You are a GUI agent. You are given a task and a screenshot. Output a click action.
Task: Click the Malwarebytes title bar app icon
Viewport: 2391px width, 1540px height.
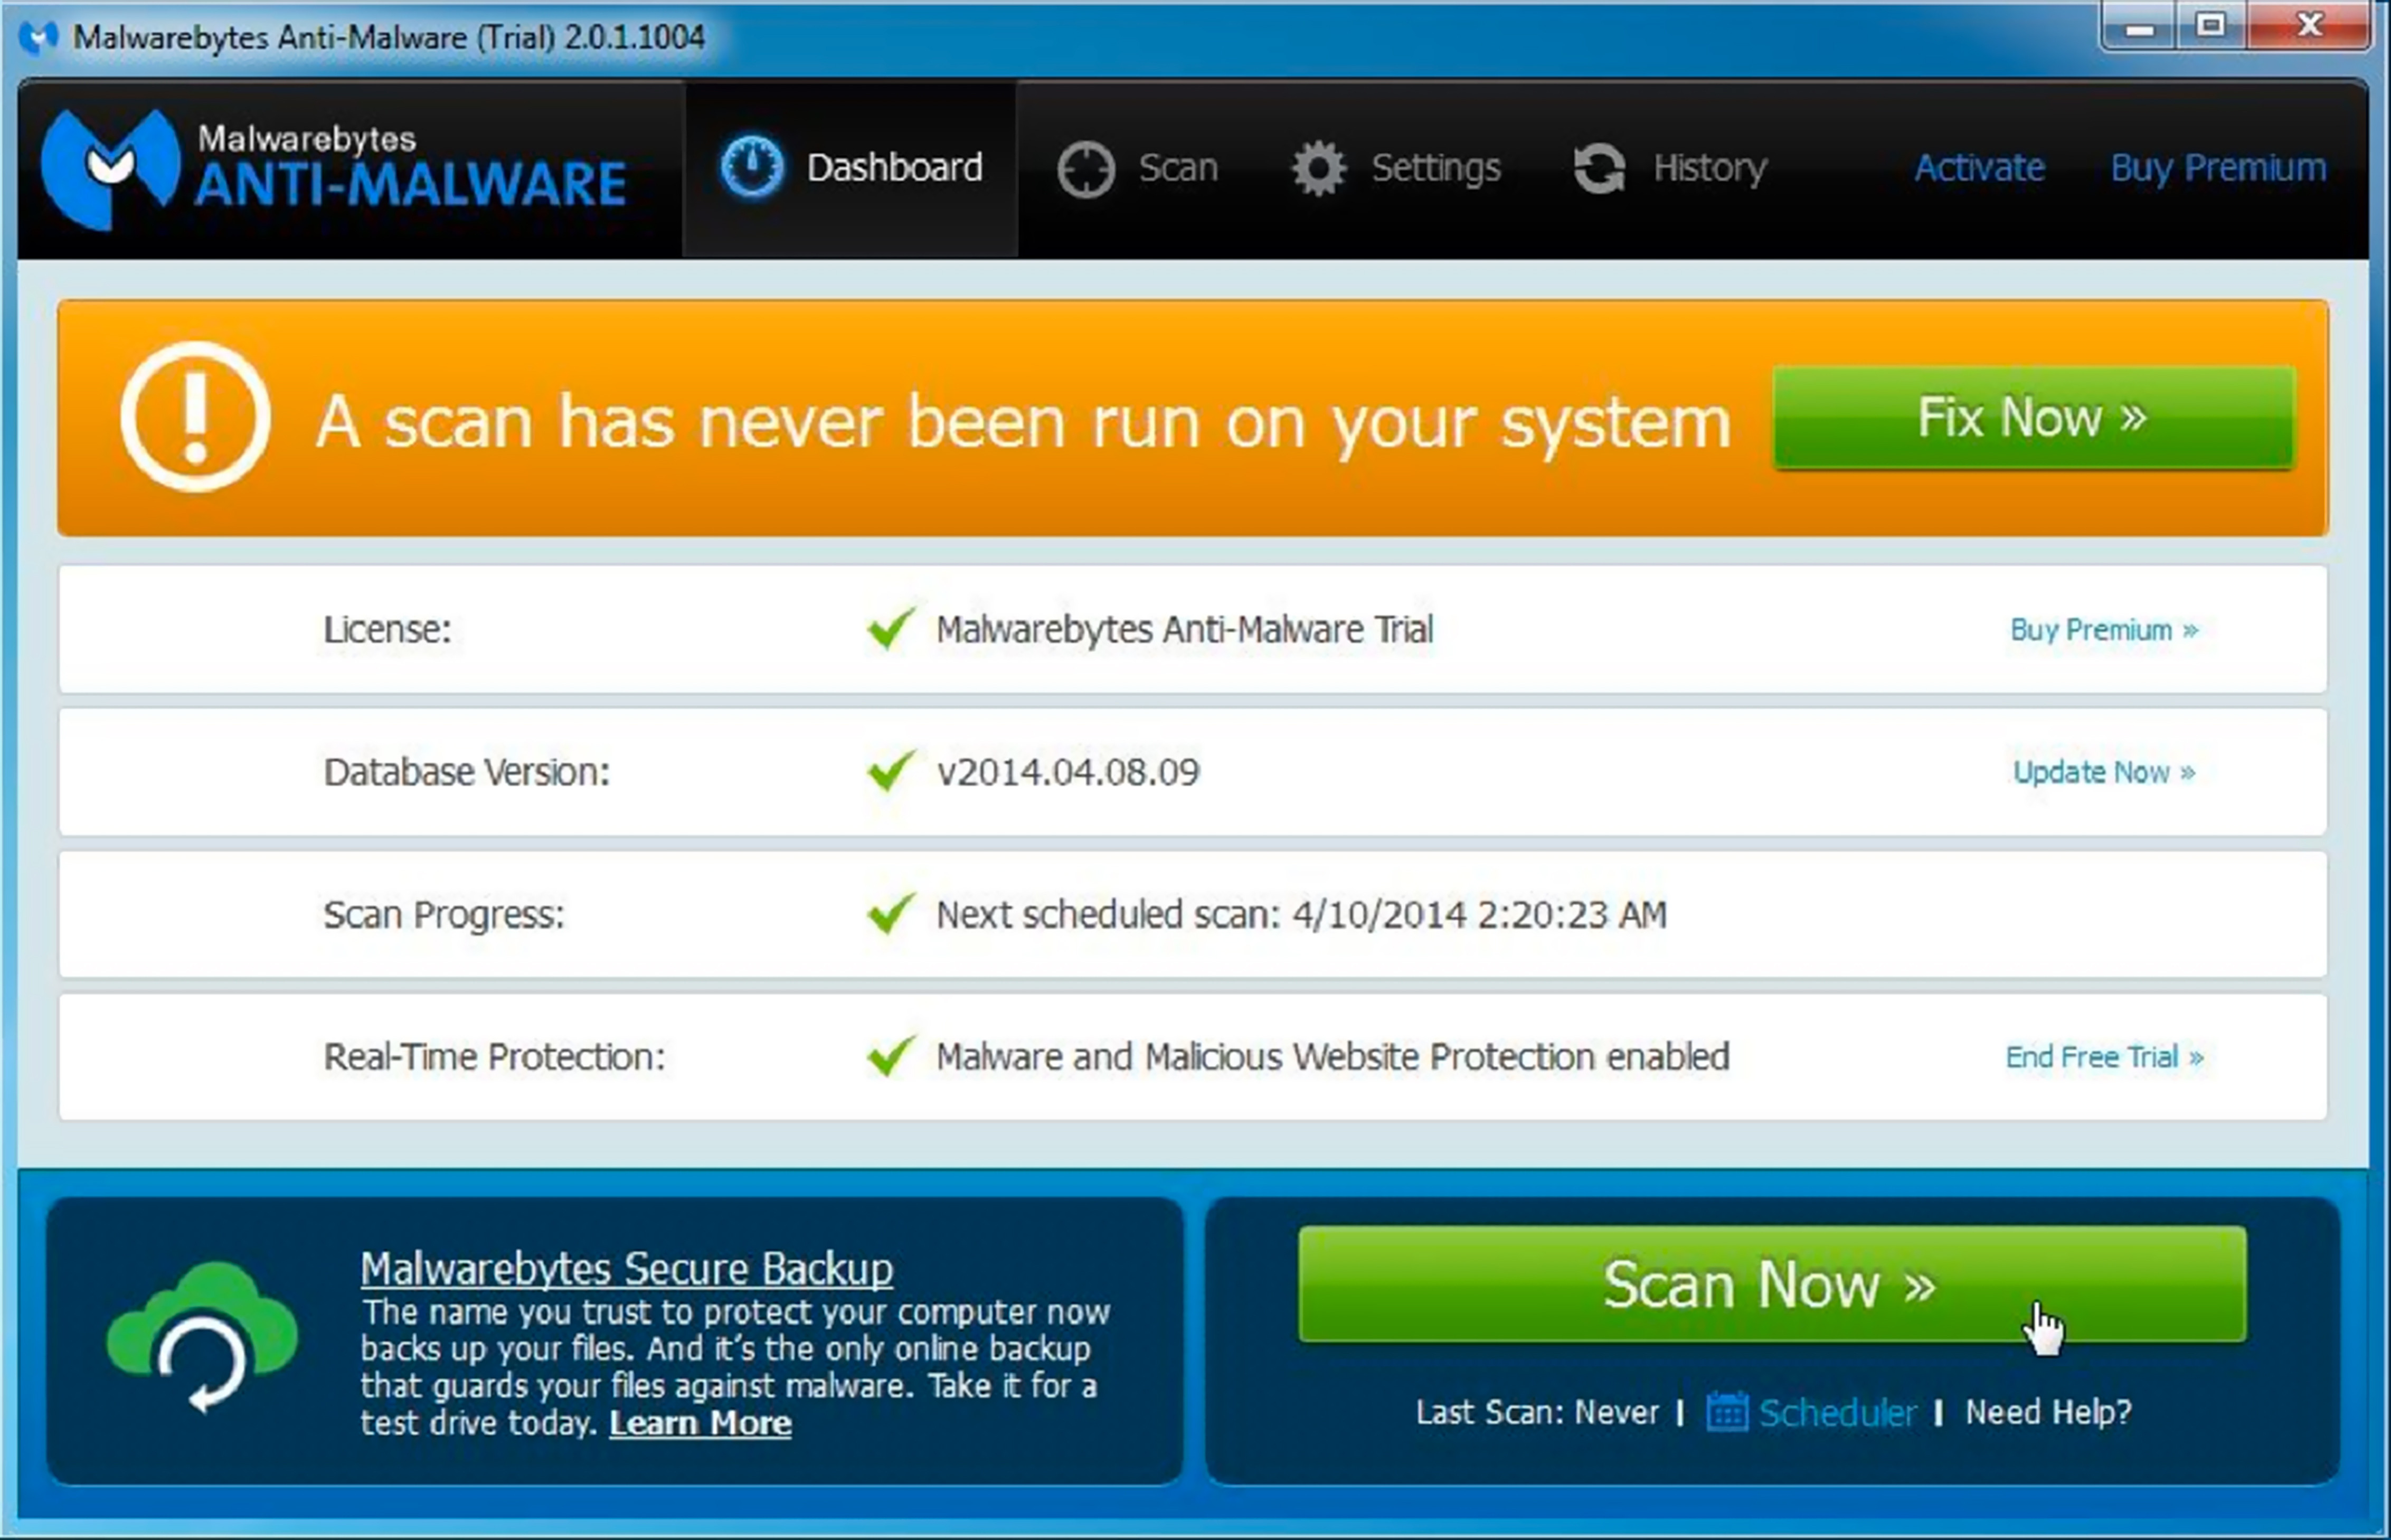[38, 38]
